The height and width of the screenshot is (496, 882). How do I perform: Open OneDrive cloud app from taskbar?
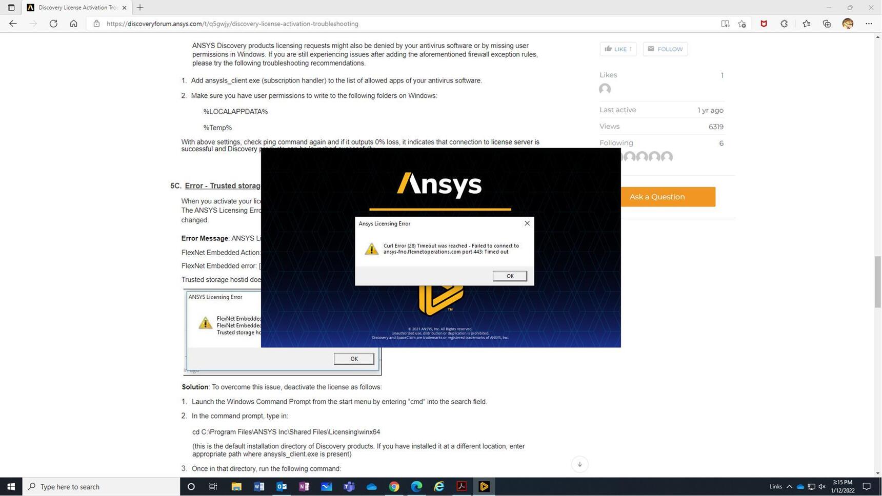[x=372, y=487]
